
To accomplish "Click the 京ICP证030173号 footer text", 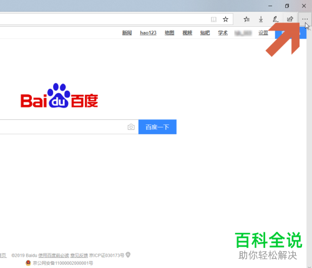I will (107, 256).
